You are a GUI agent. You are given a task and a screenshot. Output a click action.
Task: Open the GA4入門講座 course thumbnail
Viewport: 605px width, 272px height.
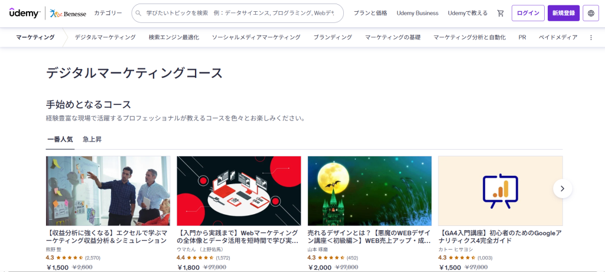(500, 191)
